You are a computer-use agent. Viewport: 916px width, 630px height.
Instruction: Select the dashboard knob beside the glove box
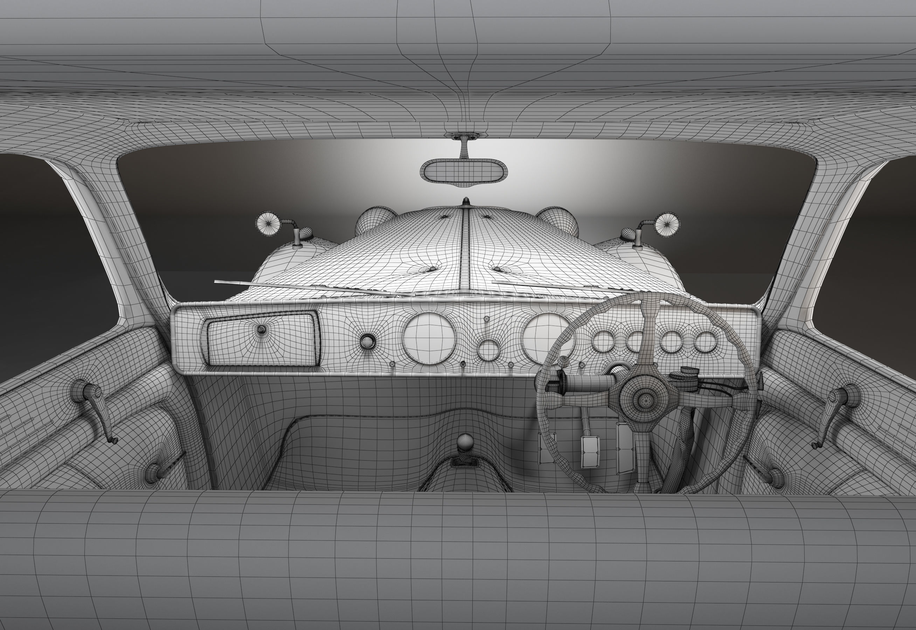click(x=367, y=342)
